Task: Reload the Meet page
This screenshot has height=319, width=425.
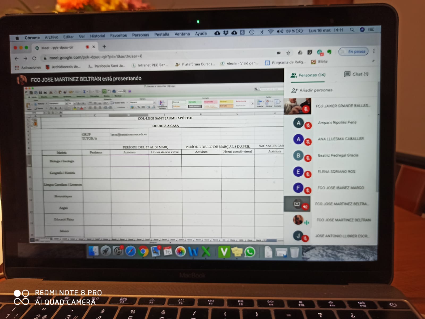Action: click(34, 58)
